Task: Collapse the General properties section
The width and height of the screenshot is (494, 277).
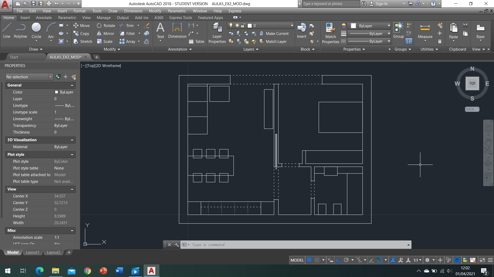Action: click(x=72, y=85)
